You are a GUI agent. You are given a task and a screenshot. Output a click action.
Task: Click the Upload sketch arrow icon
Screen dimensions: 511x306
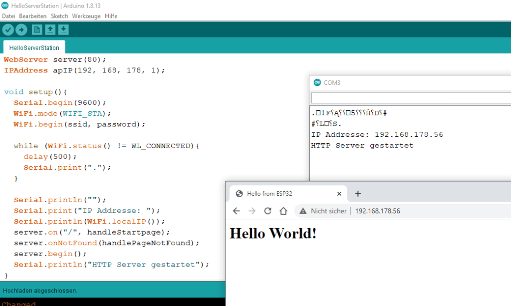(21, 30)
